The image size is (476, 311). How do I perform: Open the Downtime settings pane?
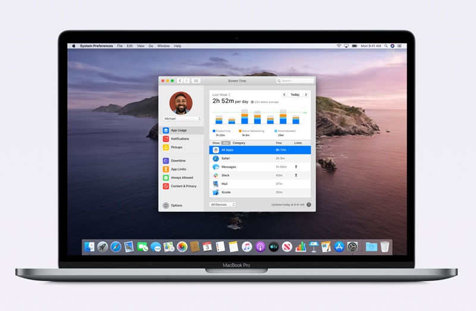click(x=178, y=161)
